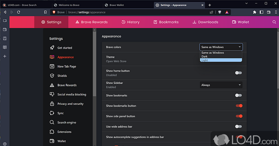Image resolution: width=279 pixels, height=146 pixels.
Task: Open History in top navigation
Action: click(x=131, y=22)
